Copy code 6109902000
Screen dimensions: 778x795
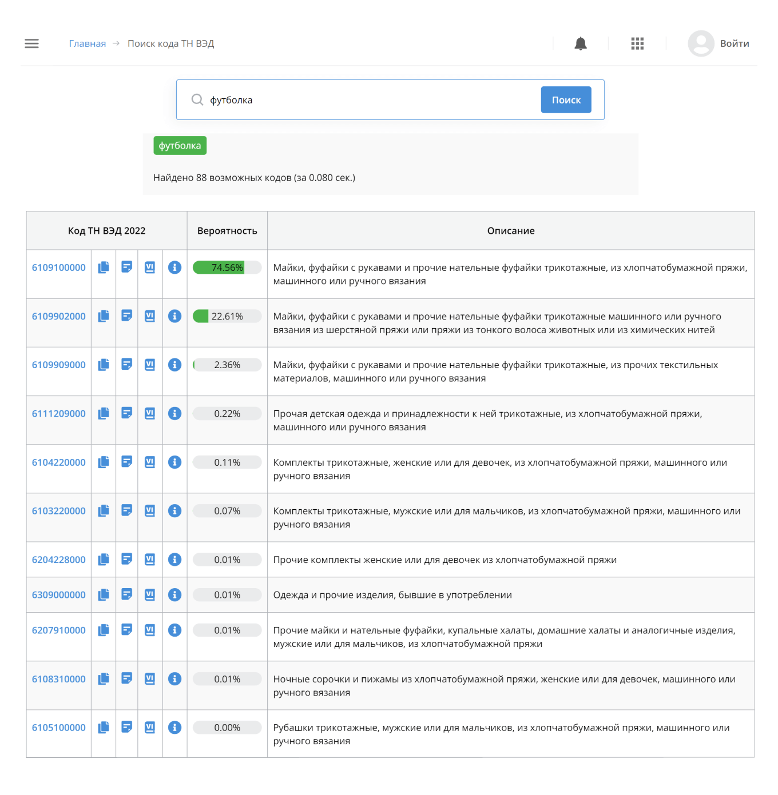[104, 316]
